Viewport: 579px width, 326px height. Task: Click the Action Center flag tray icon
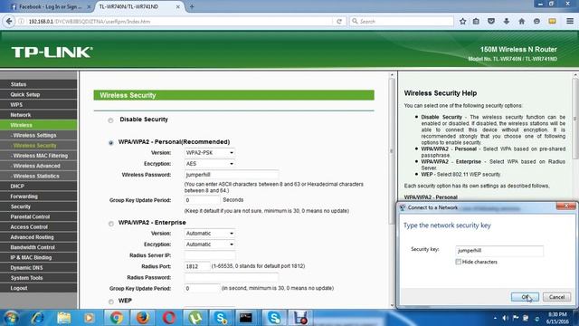[x=516, y=318]
